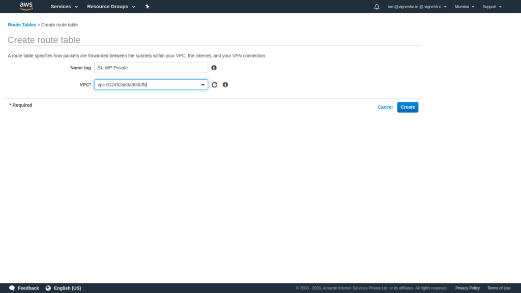
Task: Open the Mumbai region selector
Action: pyautogui.click(x=464, y=7)
